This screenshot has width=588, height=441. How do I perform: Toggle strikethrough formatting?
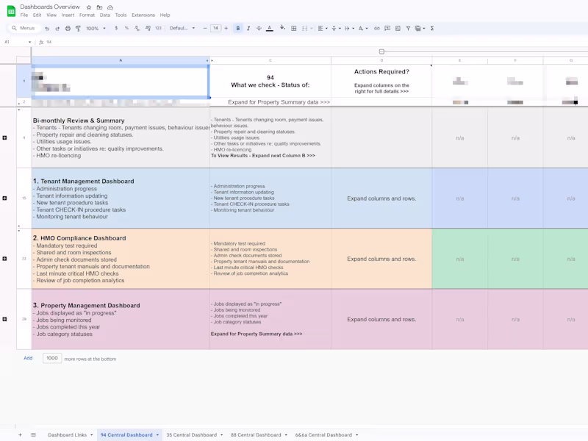(260, 28)
